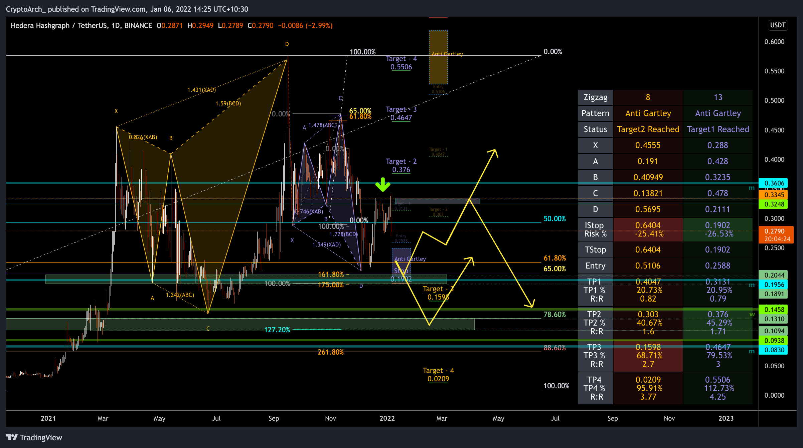
Task: Select the 0.1094 price axis label
Action: 774,331
